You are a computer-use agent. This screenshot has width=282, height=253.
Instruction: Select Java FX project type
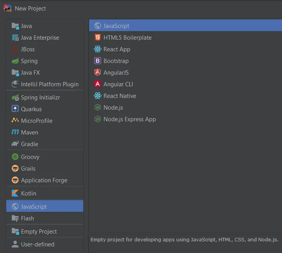click(x=45, y=73)
